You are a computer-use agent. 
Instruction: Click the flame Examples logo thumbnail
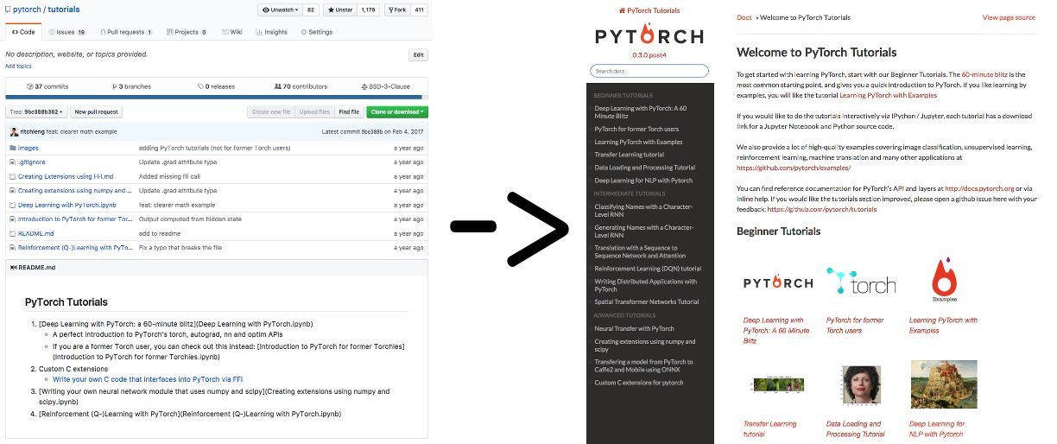coord(944,280)
